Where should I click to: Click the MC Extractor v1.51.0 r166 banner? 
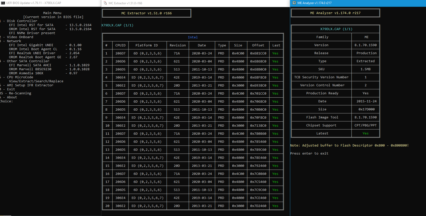147,13
